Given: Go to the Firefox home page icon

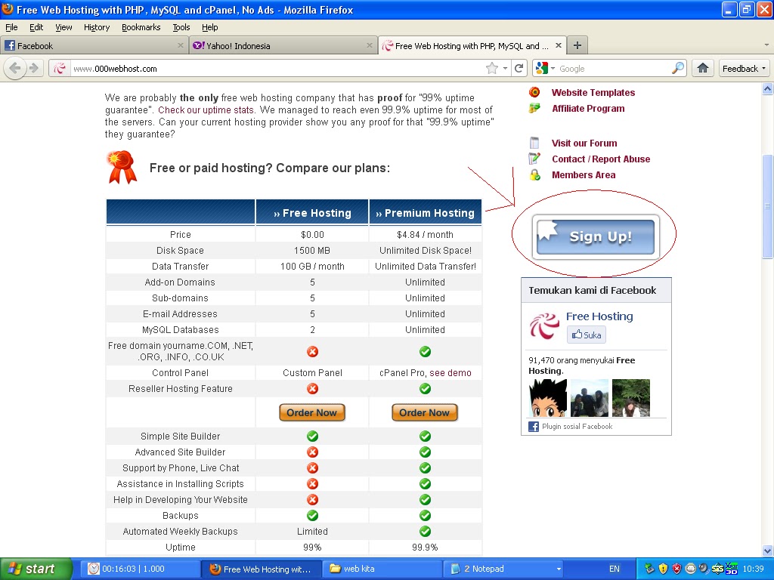Looking at the screenshot, I should [x=703, y=68].
